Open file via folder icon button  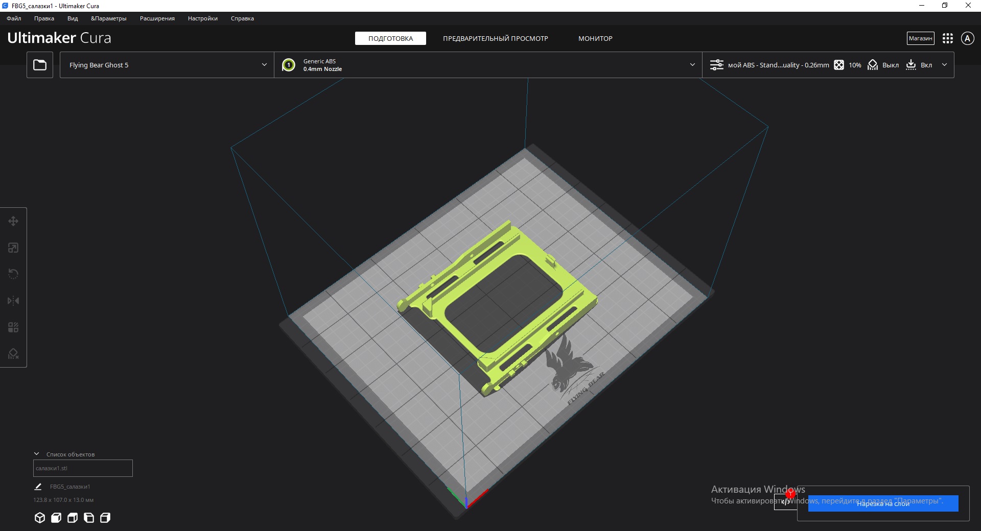(x=40, y=65)
